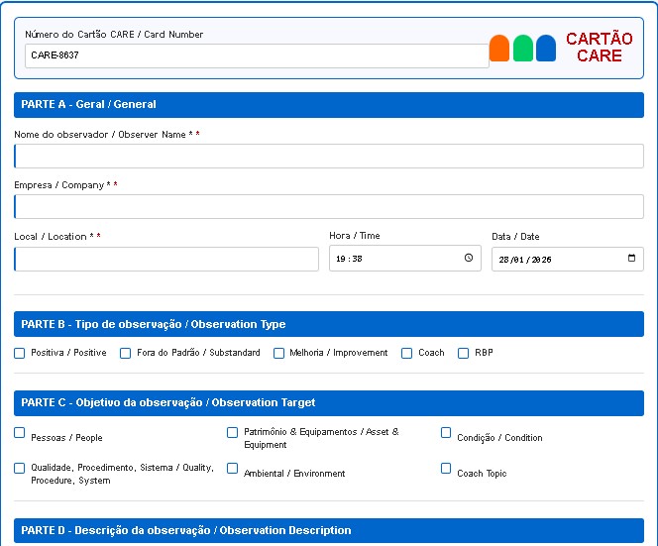
Task: Click the Local / Location label
Action: [57, 236]
